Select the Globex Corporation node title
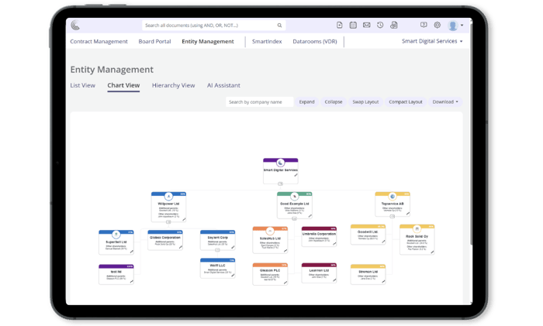 [165, 238]
